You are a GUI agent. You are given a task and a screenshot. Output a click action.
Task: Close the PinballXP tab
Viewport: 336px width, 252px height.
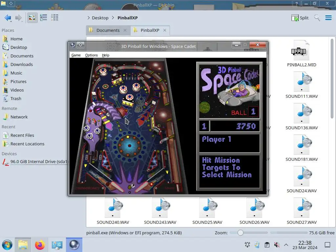pos(165,31)
